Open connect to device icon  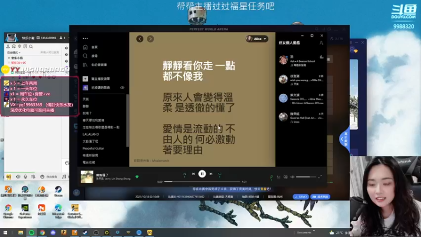(285, 177)
